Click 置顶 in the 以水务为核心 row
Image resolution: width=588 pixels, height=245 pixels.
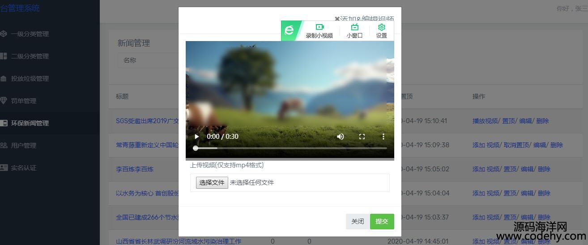510,193
